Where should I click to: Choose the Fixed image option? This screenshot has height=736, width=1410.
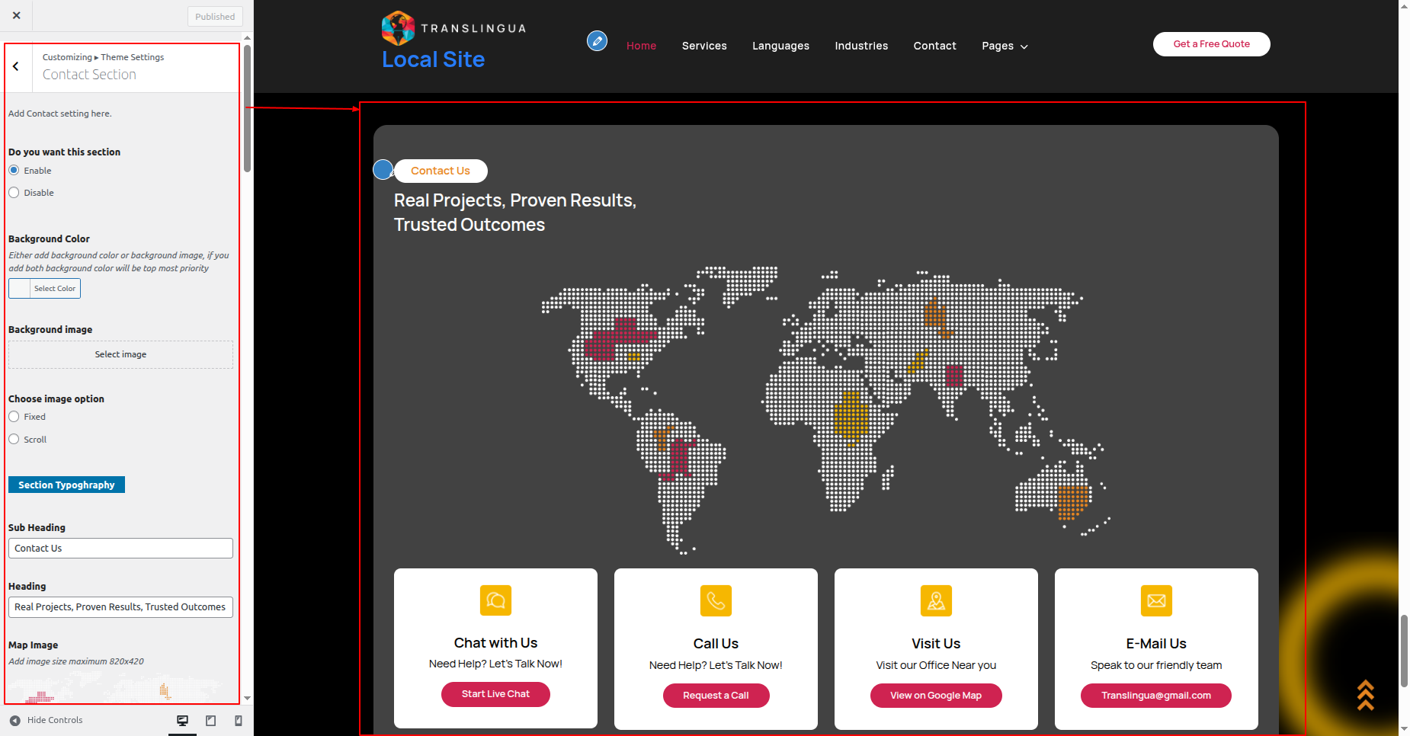[x=14, y=417]
